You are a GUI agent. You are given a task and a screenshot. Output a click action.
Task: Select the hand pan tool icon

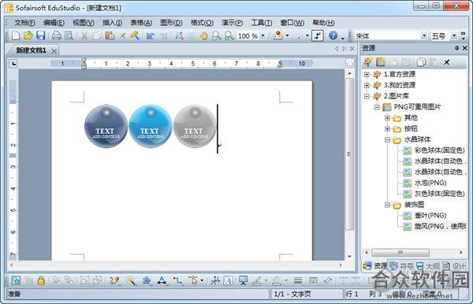coord(204,36)
